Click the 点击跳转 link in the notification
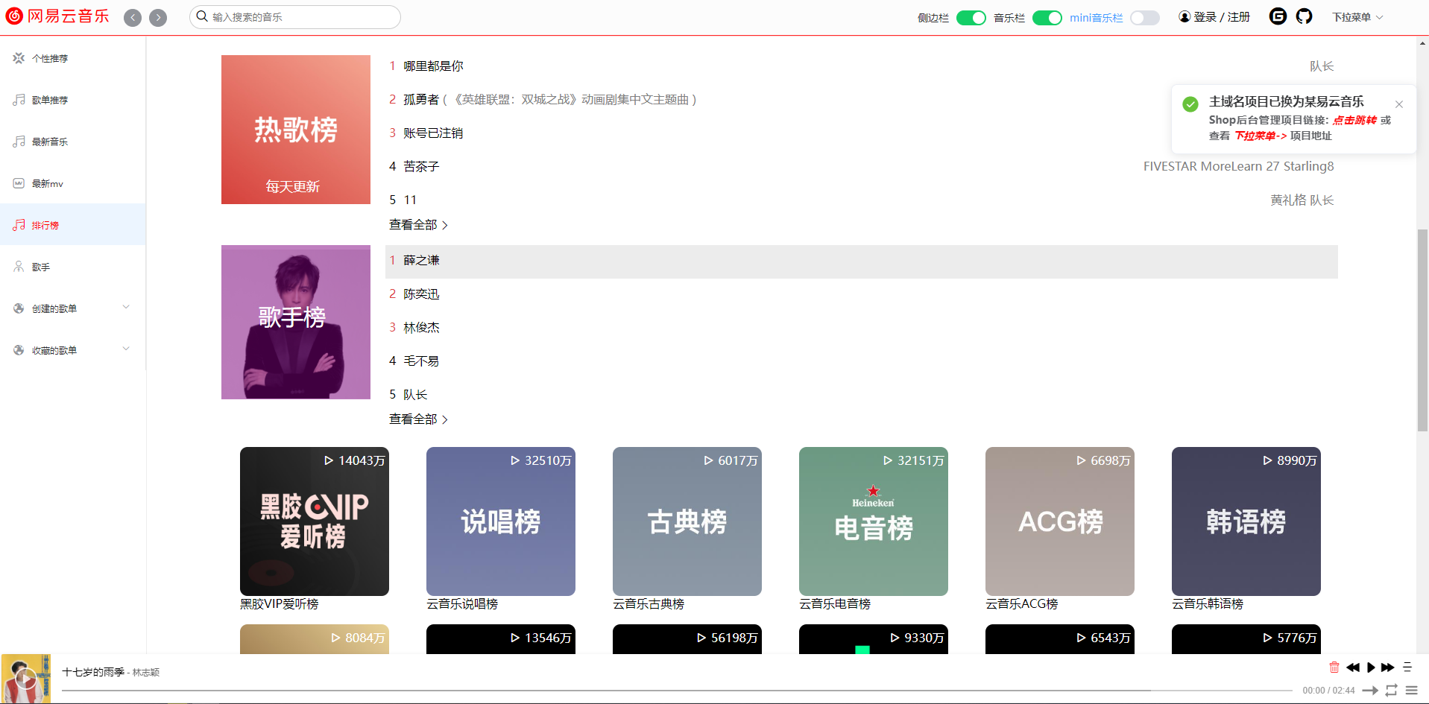 [1354, 120]
